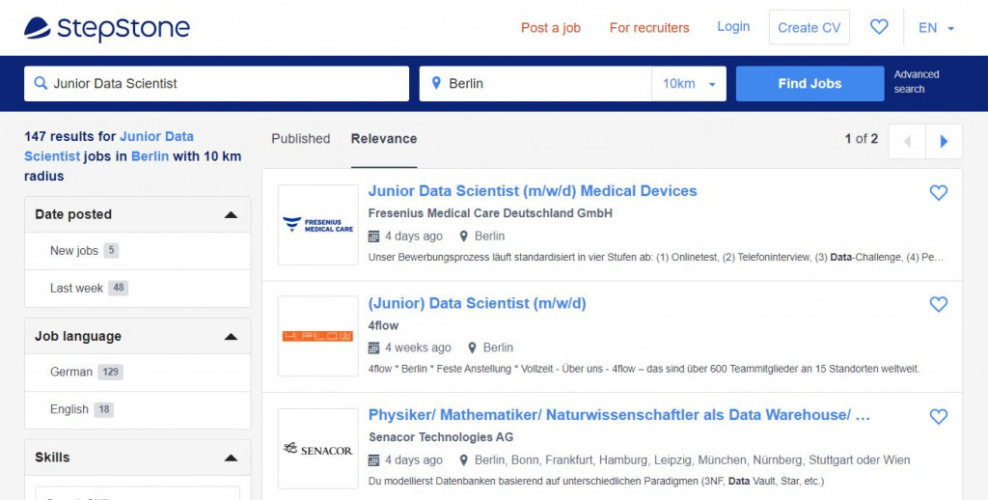The width and height of the screenshot is (988, 500).
Task: Select the Relevance sort tab
Action: click(384, 139)
